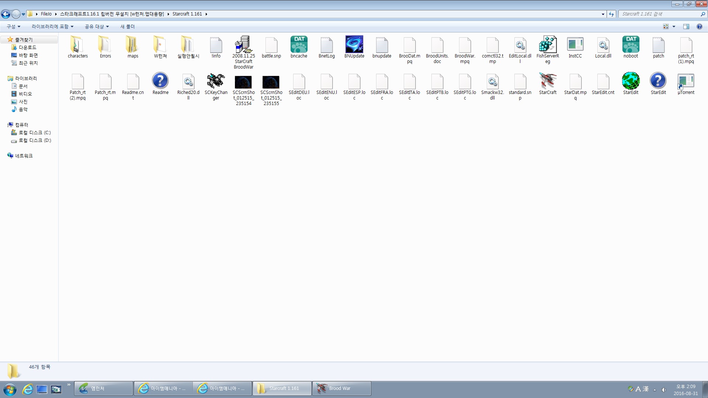
Task: Select the !info text file
Action: 216,47
